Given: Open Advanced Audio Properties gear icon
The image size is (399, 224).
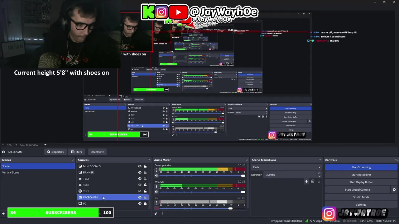Looking at the screenshot, I should (156, 213).
